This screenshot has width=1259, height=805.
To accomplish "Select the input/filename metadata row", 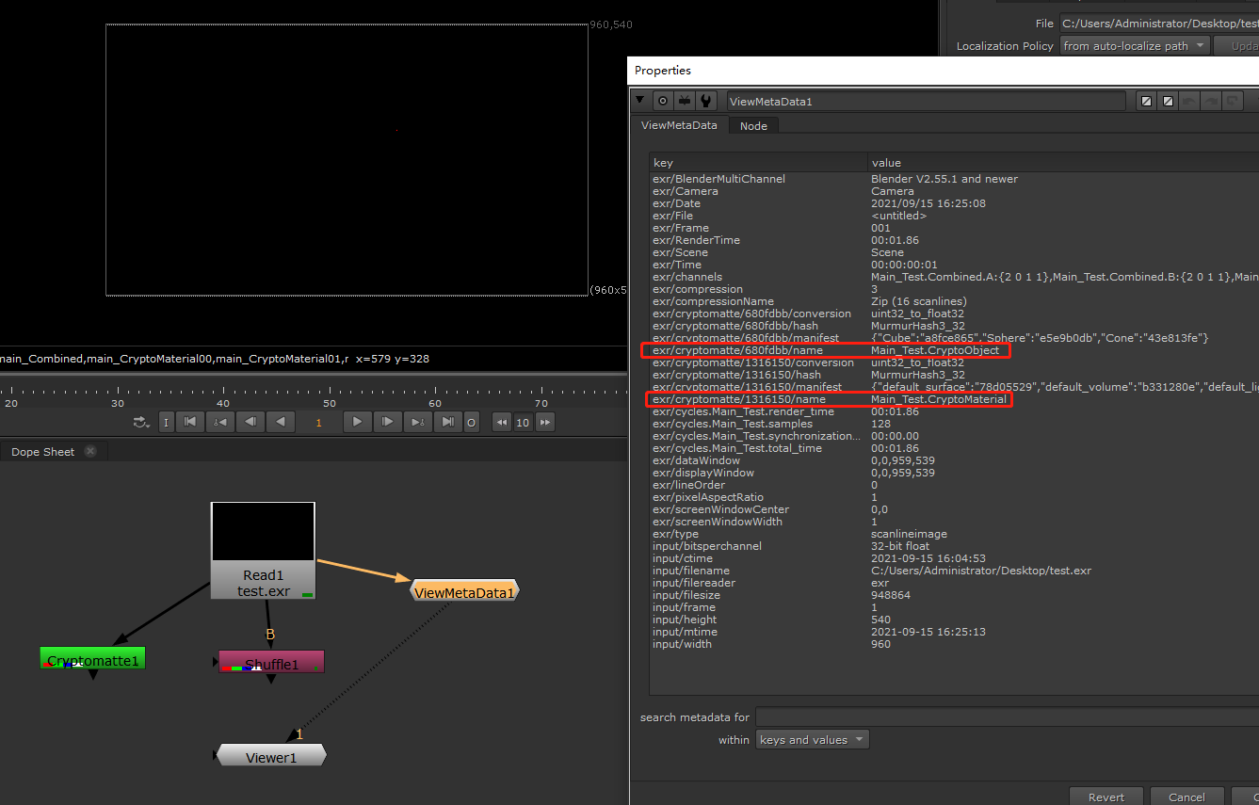I will click(954, 571).
